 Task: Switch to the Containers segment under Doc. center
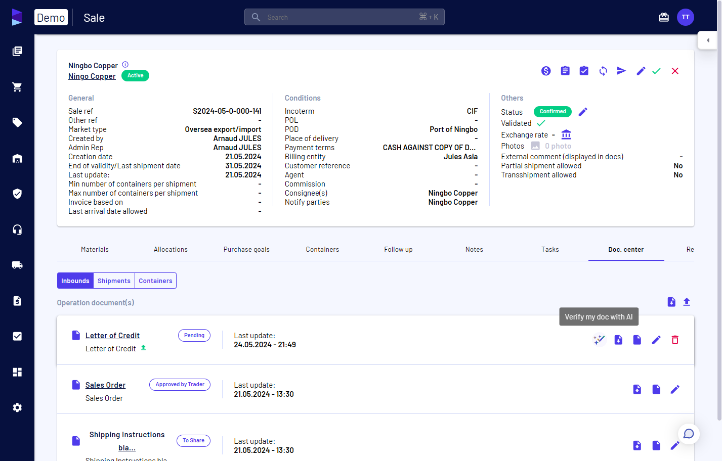[x=155, y=281]
